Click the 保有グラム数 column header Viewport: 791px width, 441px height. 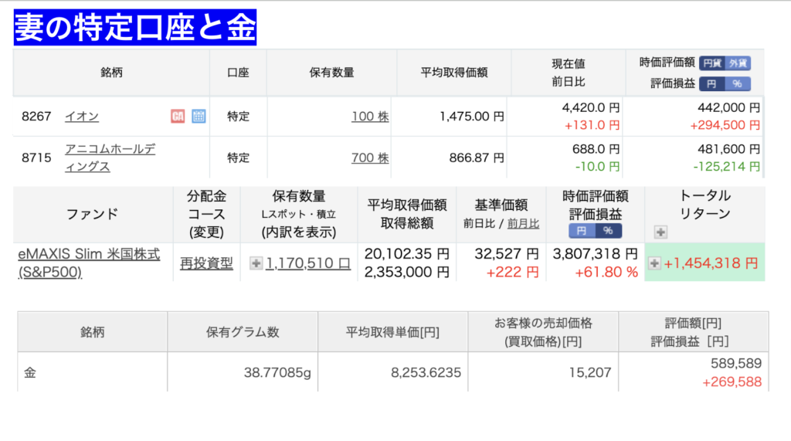pos(243,332)
